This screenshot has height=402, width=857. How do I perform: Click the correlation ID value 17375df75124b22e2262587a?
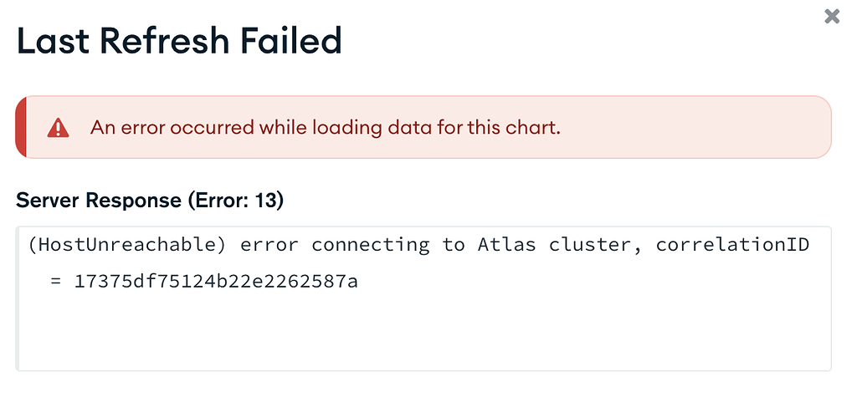pos(216,282)
